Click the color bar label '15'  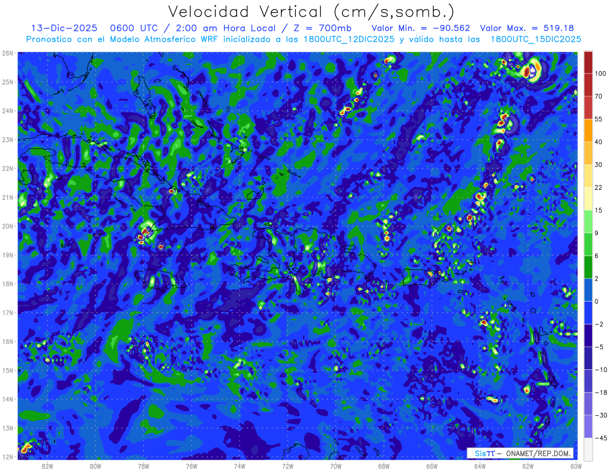click(599, 210)
